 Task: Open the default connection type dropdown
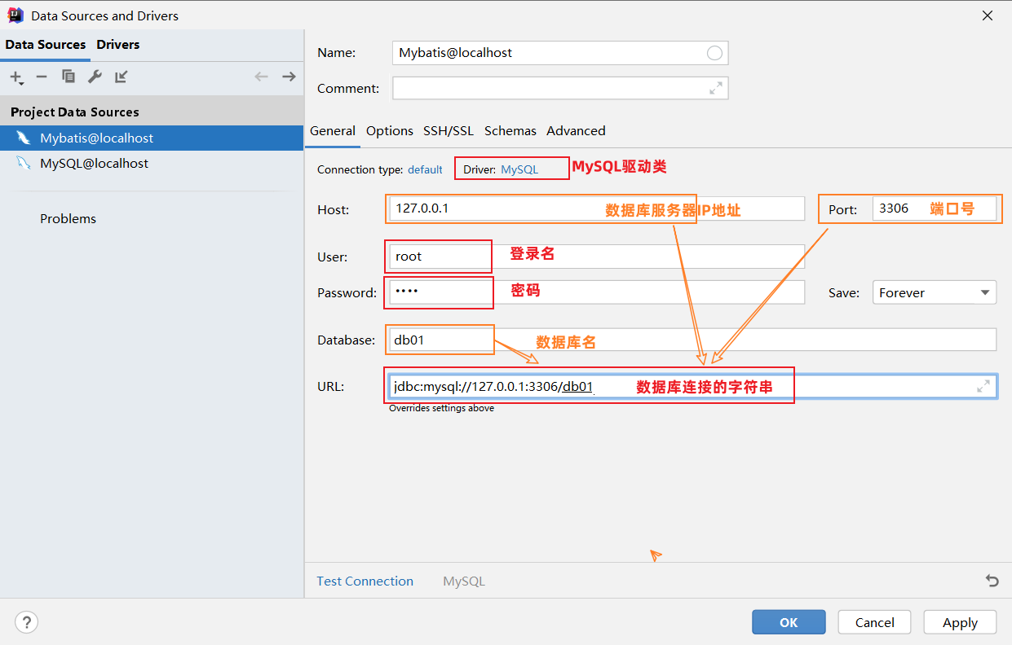(x=425, y=169)
